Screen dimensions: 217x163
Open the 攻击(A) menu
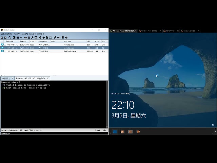[25, 34]
